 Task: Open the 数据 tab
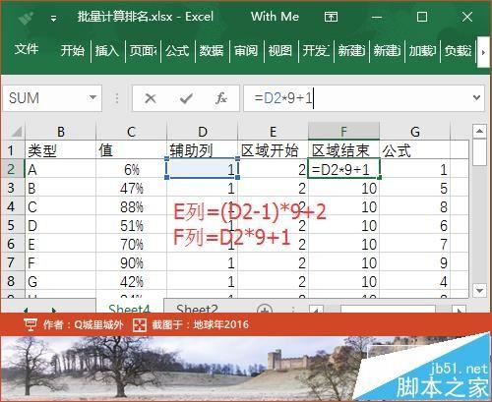point(212,50)
